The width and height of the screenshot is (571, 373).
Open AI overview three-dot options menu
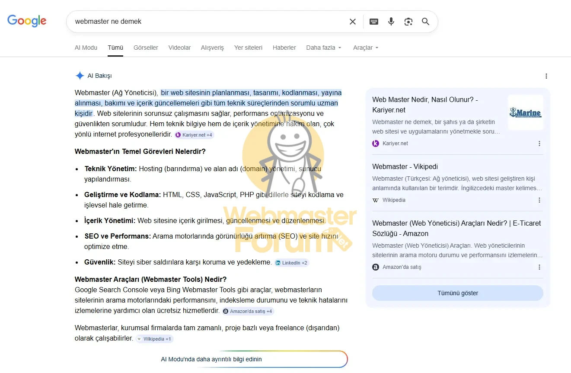pos(546,76)
